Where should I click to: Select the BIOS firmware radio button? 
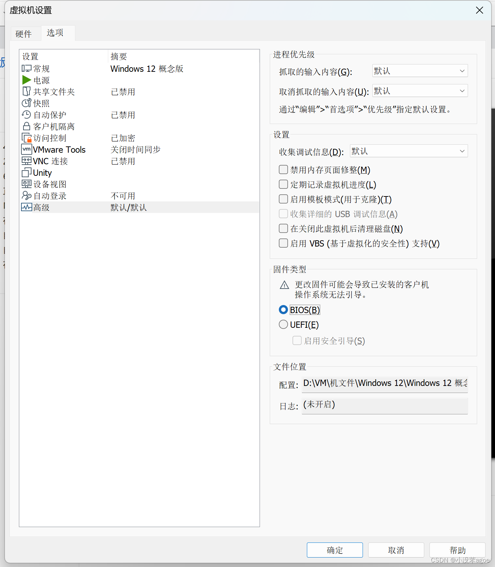tap(283, 310)
